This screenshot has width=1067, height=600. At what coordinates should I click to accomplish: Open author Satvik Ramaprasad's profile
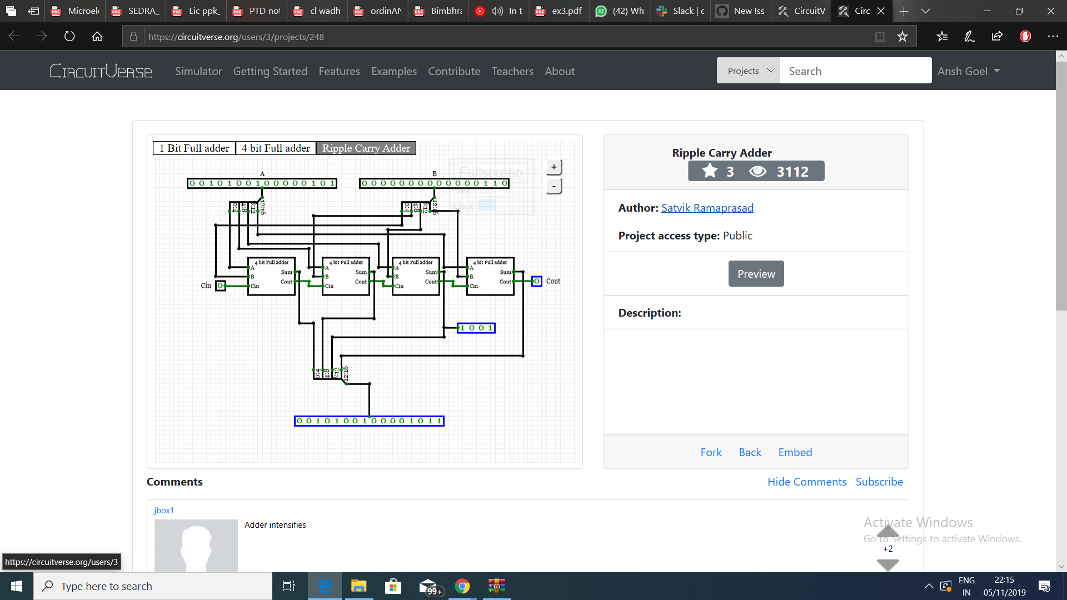[707, 207]
